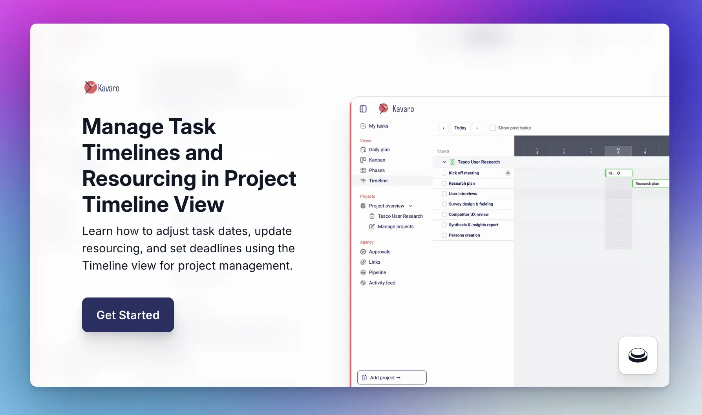The width and height of the screenshot is (702, 415).
Task: Select the Friday 5 date column header
Action: (x=537, y=151)
